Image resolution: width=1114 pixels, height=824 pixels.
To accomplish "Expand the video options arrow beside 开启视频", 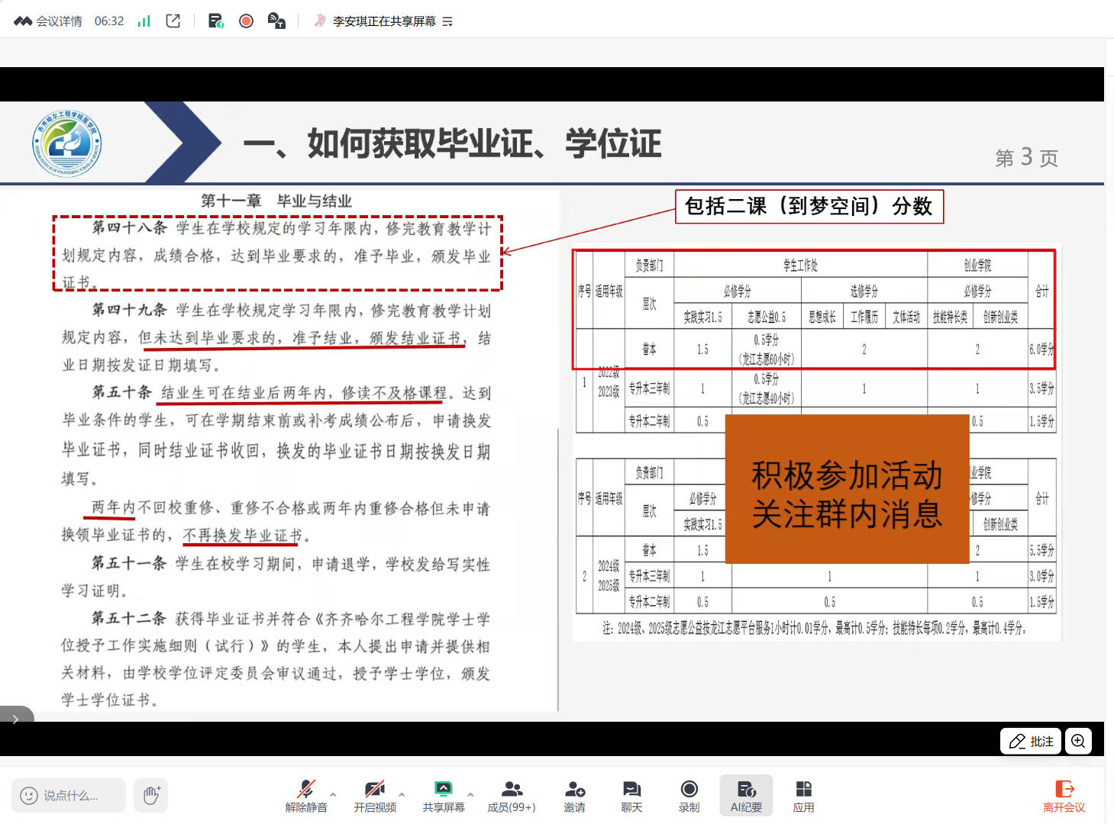I will pyautogui.click(x=402, y=794).
